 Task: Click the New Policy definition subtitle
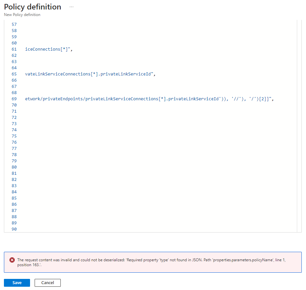click(22, 15)
